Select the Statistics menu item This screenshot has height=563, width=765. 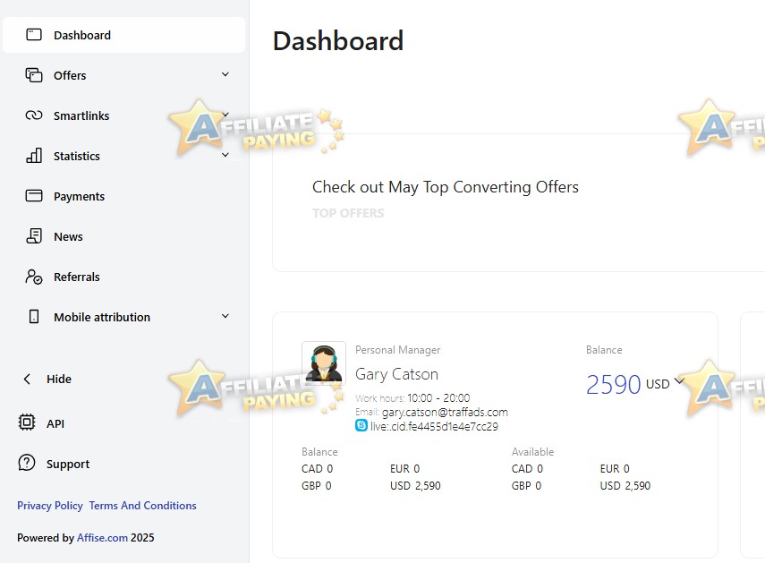click(x=124, y=156)
